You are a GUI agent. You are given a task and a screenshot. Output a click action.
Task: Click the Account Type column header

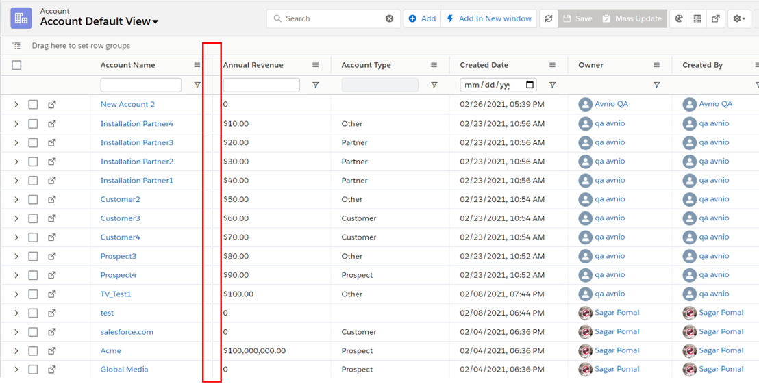click(366, 65)
